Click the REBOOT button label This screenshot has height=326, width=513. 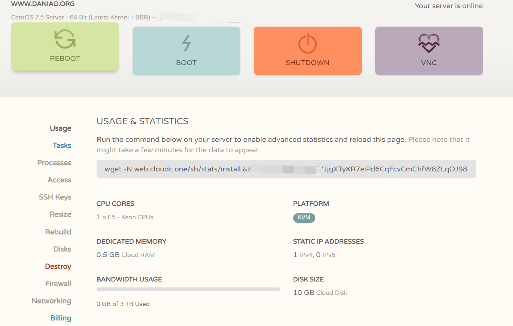(65, 58)
